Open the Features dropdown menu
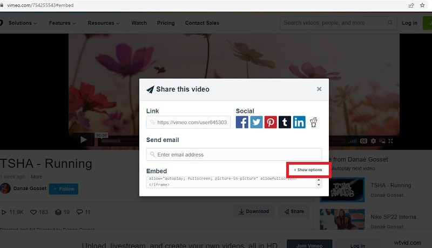 [62, 23]
